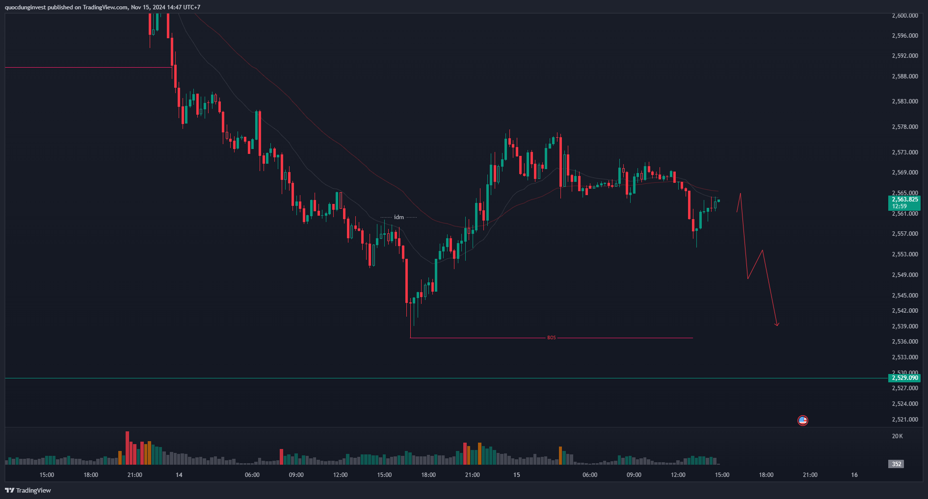
Task: Click the tallest red volume bar
Action: pyautogui.click(x=127, y=448)
